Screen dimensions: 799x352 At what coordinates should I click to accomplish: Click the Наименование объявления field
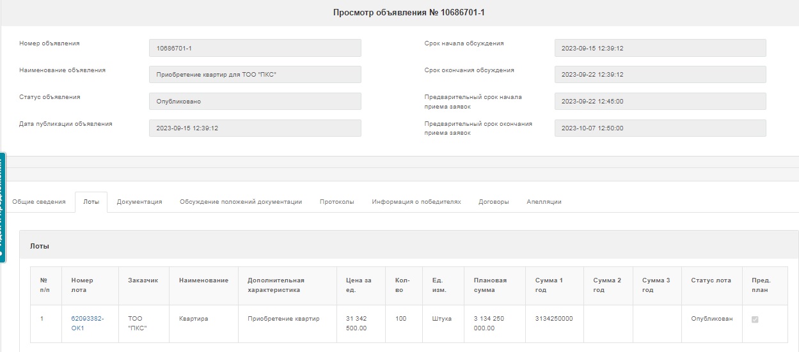point(255,75)
